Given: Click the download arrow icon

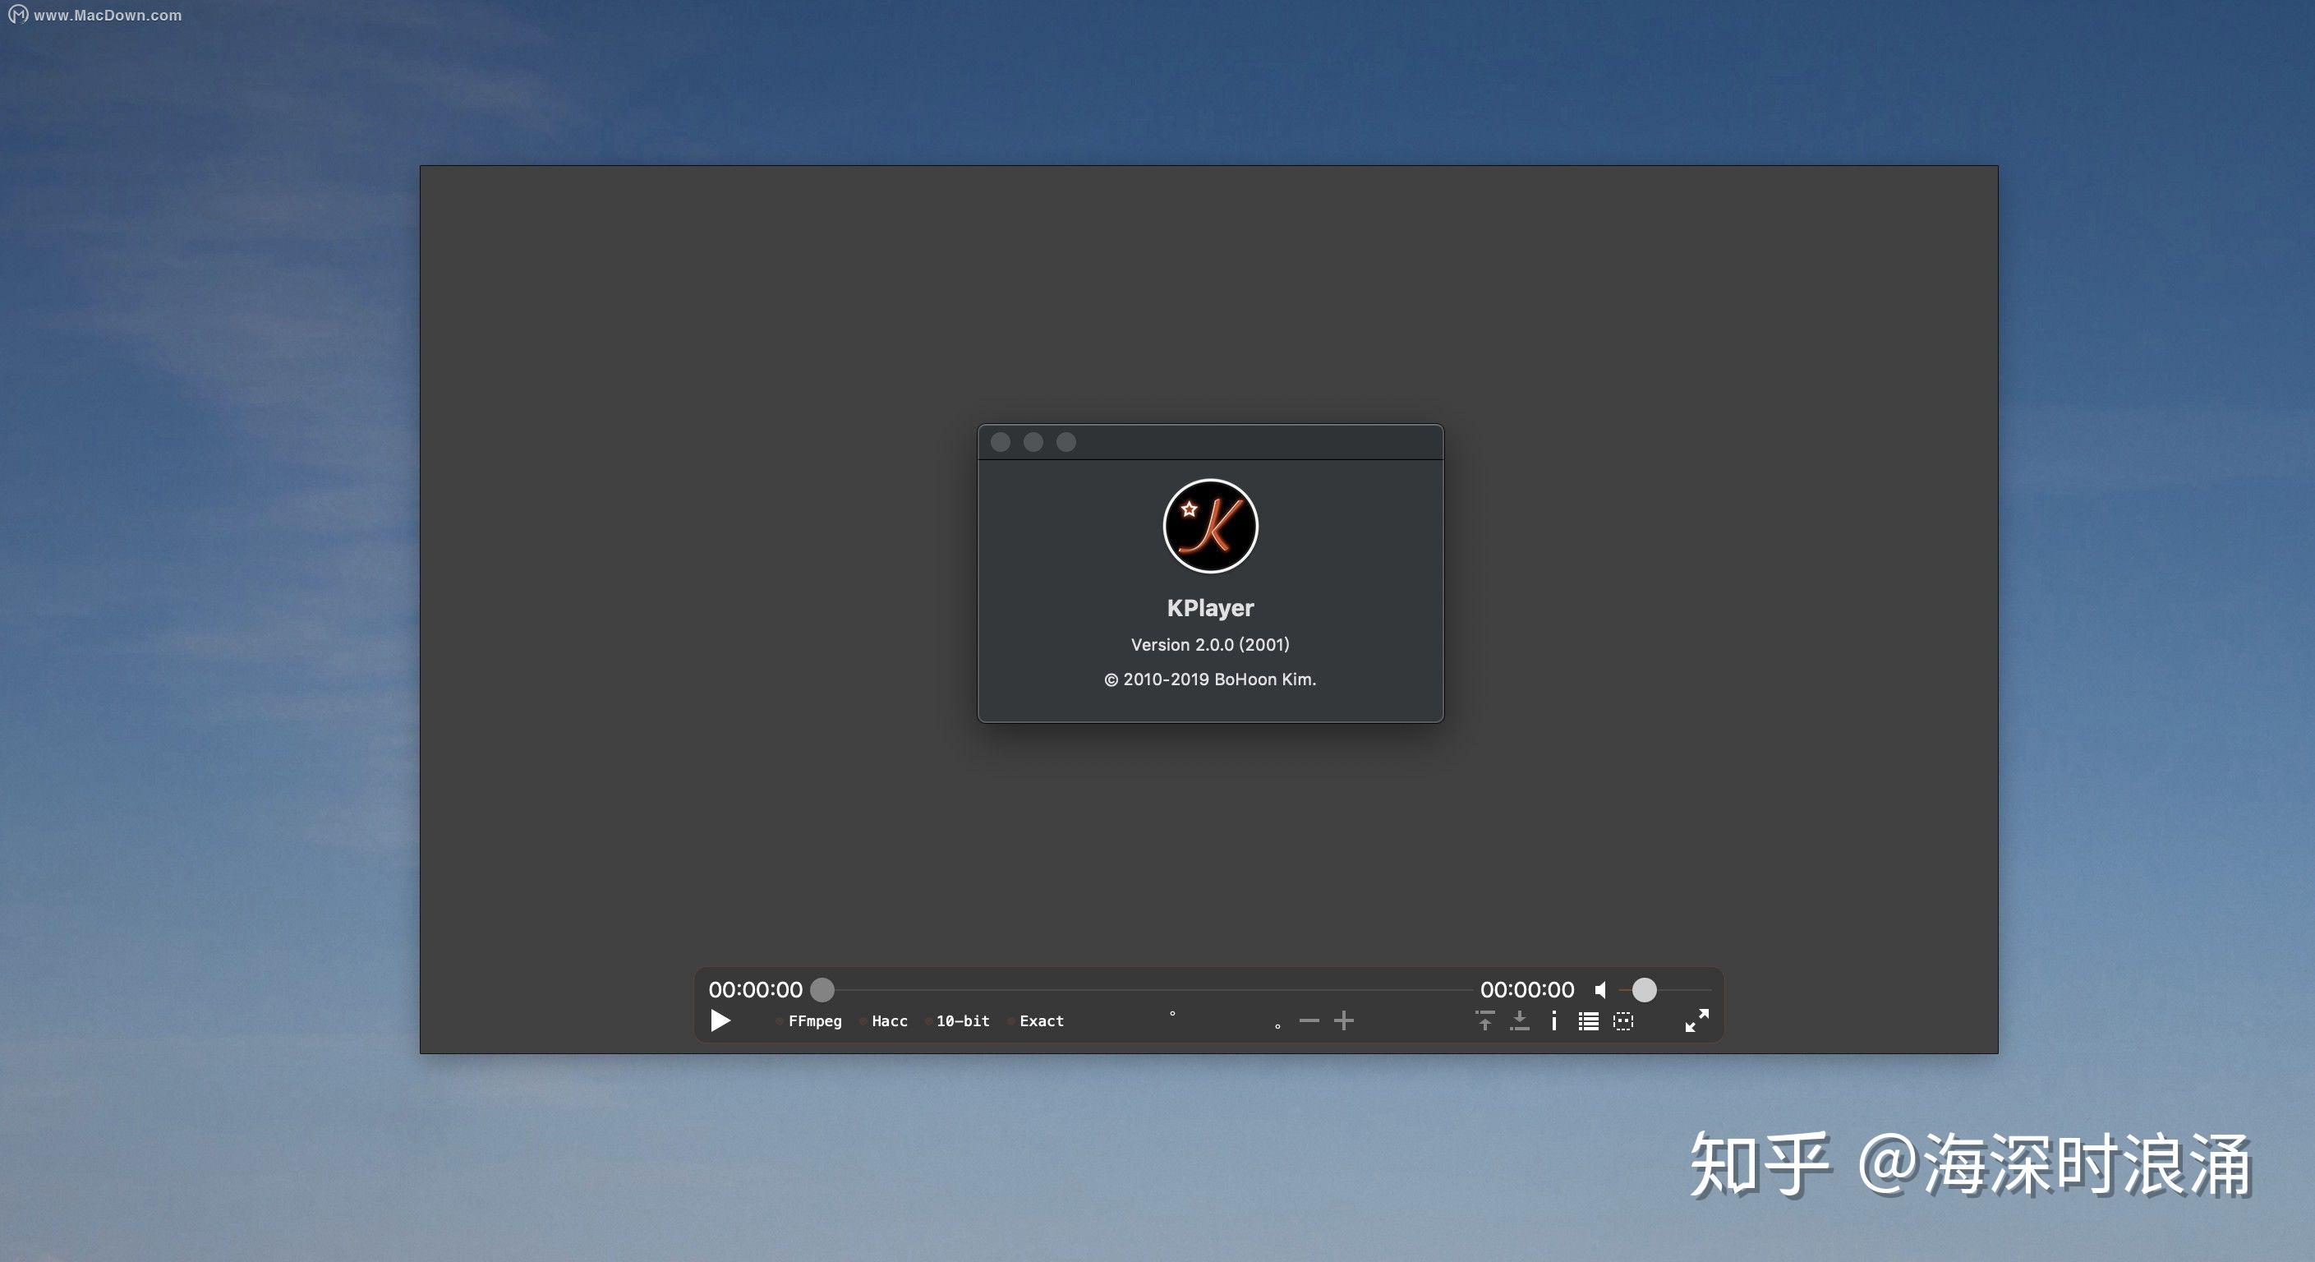Looking at the screenshot, I should (x=1520, y=1020).
